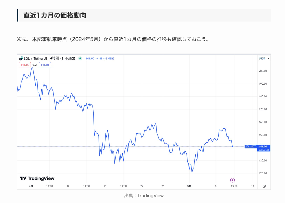Click the SOL coin logo icon
285x203 pixels.
coord(21,59)
